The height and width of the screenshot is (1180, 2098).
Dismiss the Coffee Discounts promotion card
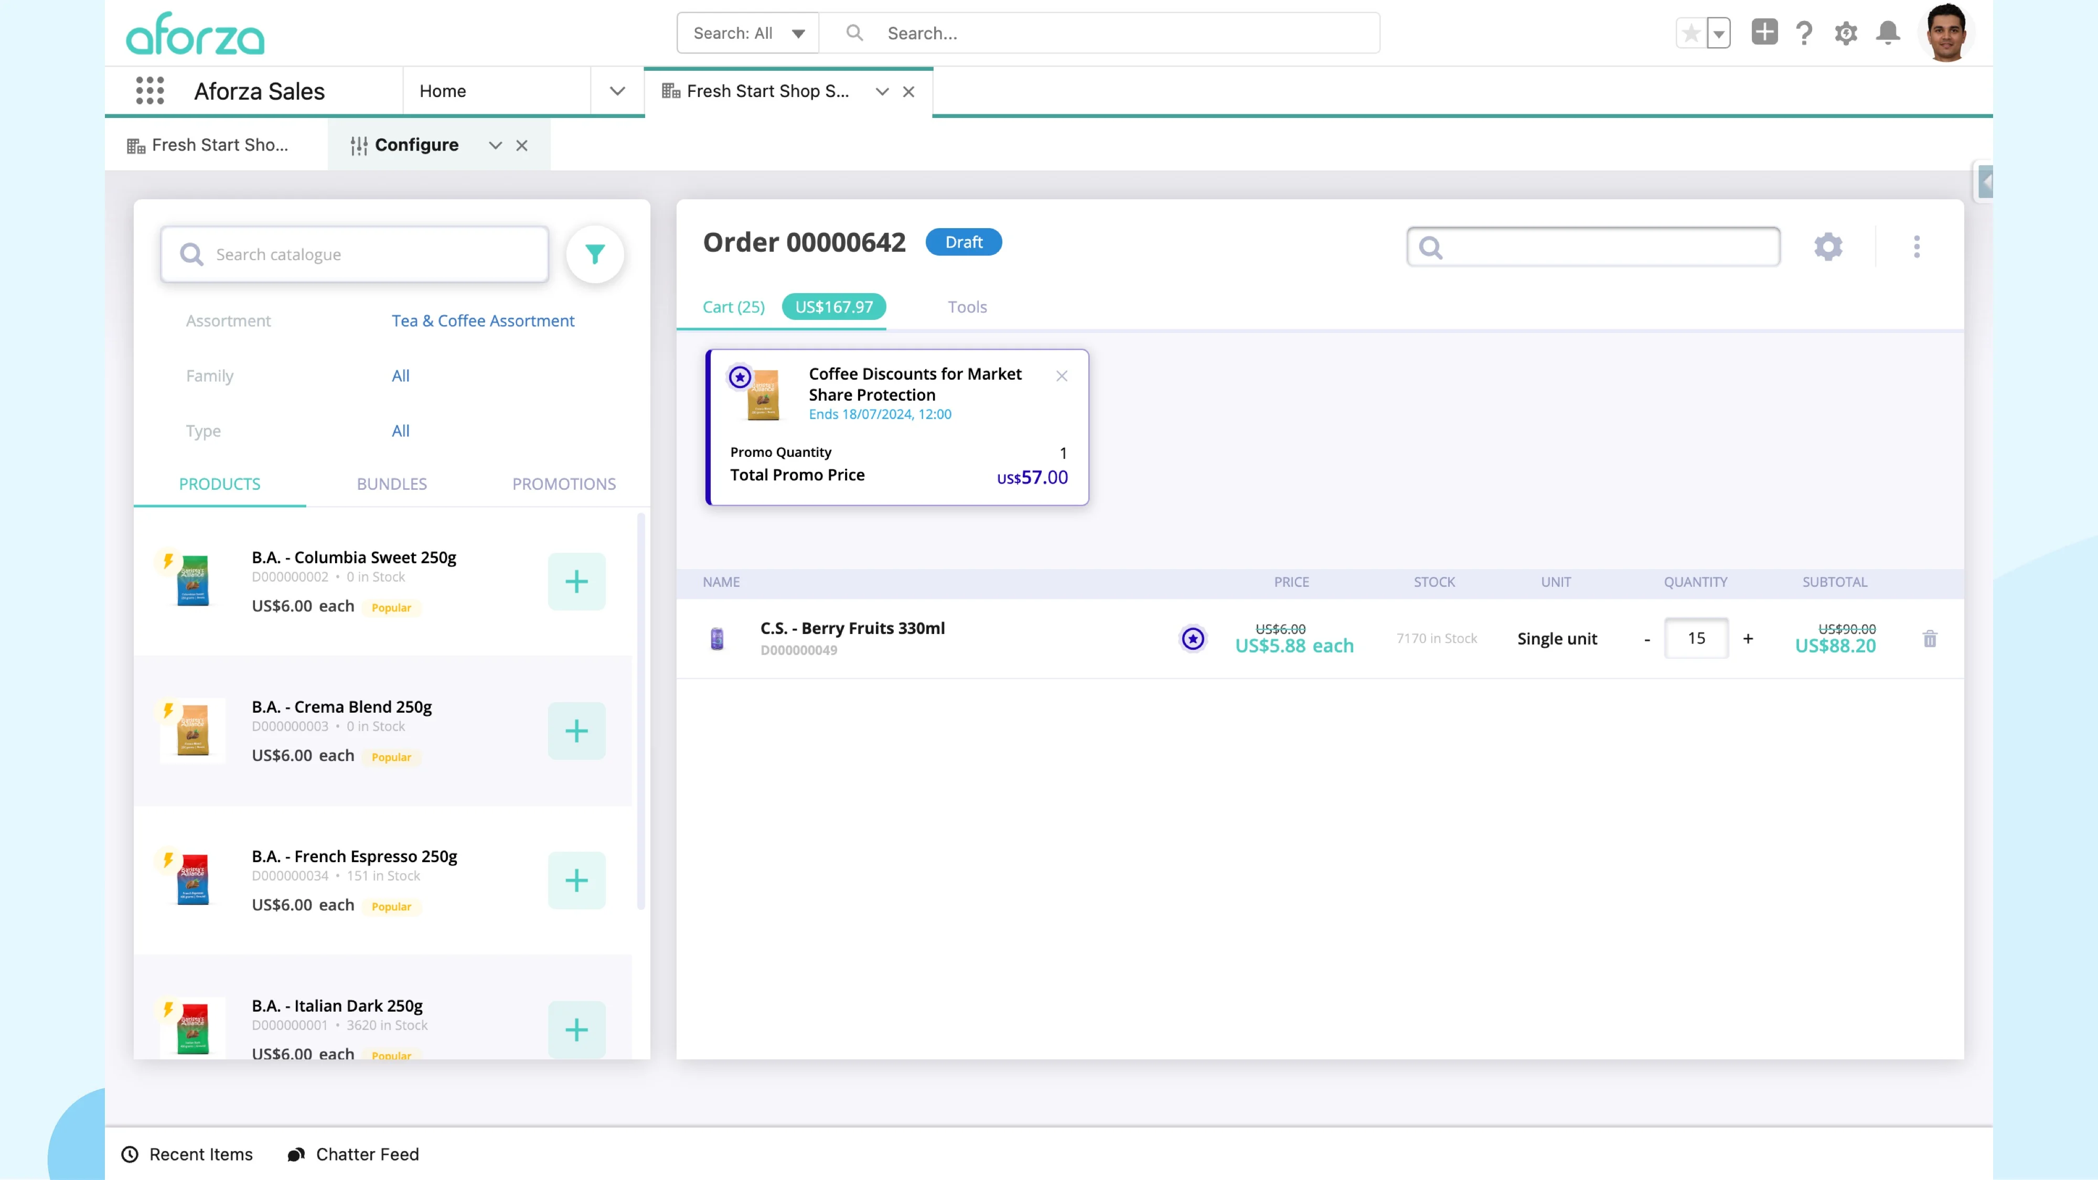click(1062, 376)
